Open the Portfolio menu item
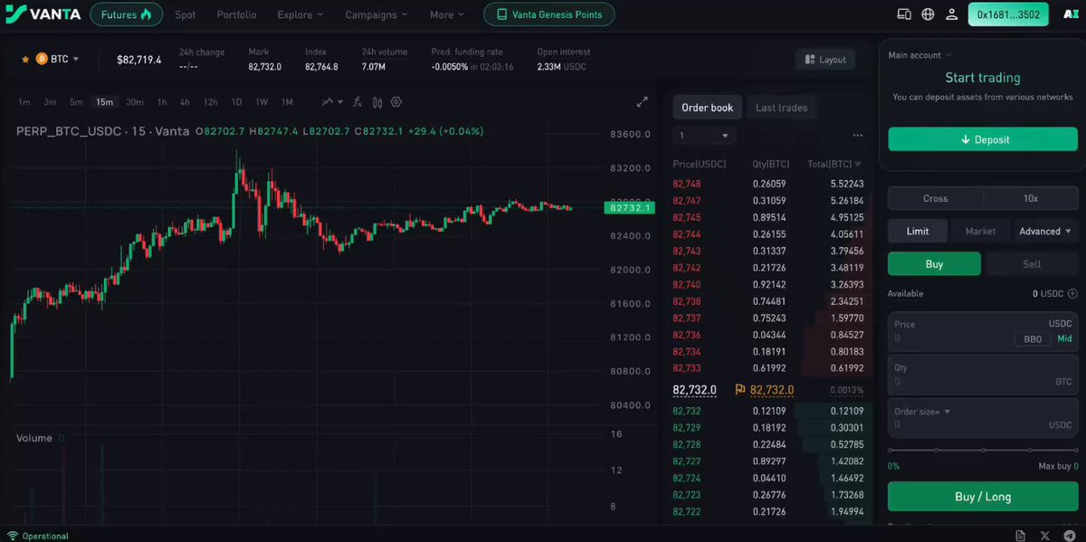This screenshot has width=1086, height=542. [x=236, y=14]
